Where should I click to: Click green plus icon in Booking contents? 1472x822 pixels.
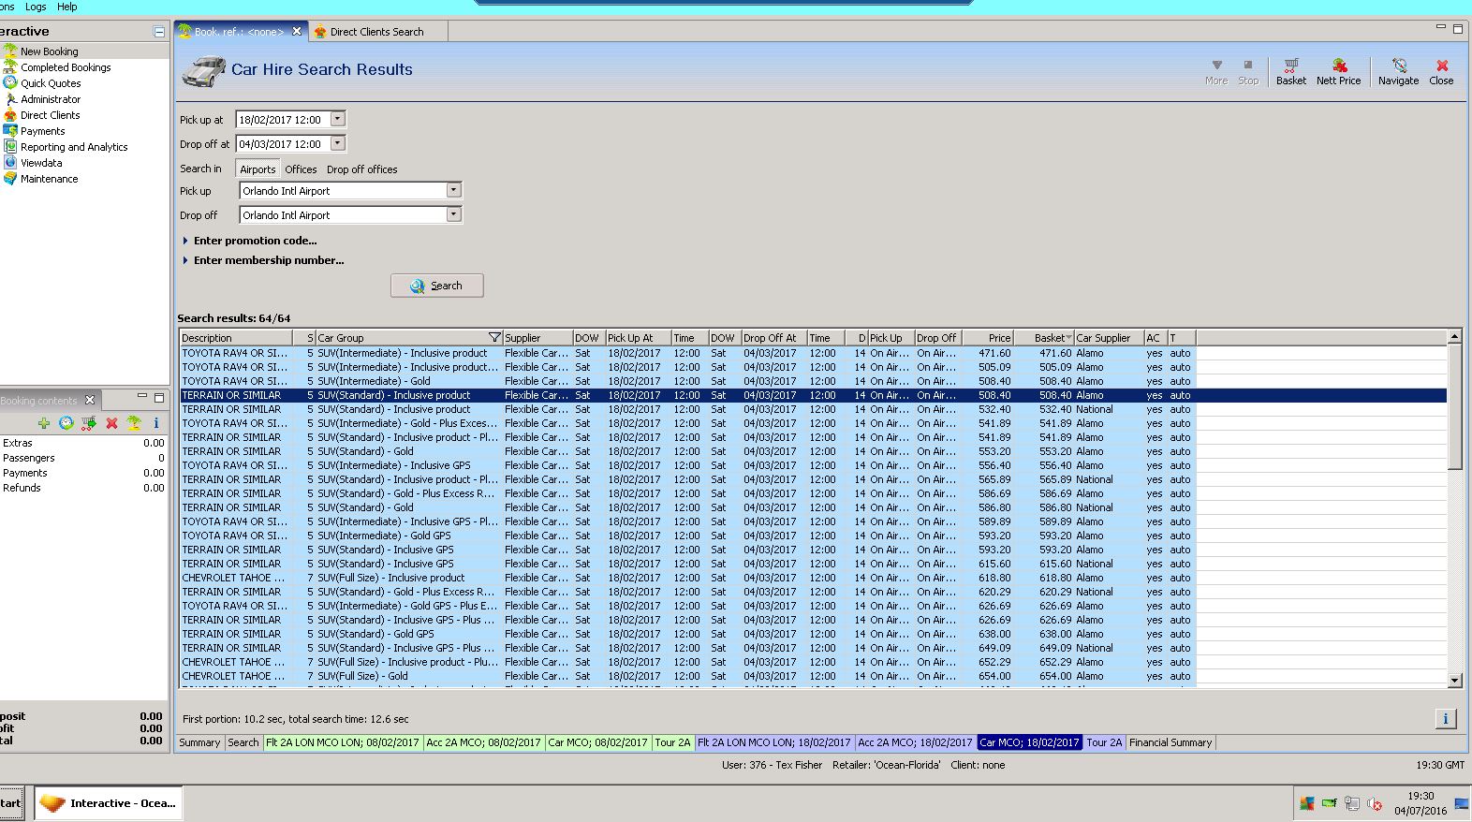coord(44,423)
